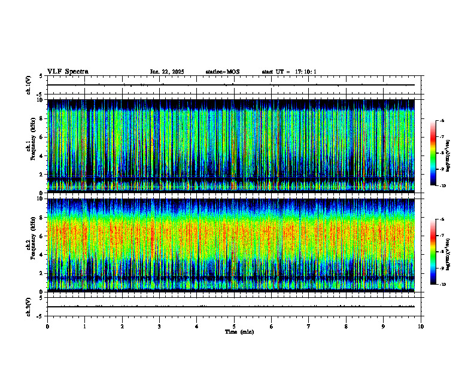Click time axis tick label "8"
The image size is (474, 366).
click(x=346, y=327)
